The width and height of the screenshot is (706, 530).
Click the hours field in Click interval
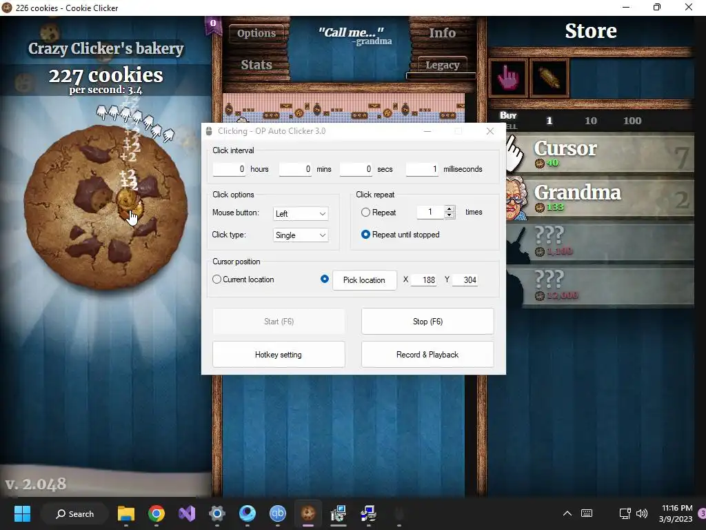point(229,169)
